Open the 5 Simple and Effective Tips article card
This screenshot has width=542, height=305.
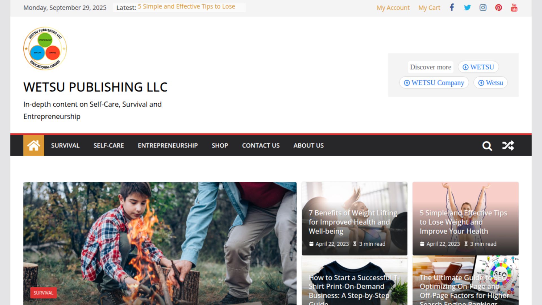coord(465,219)
